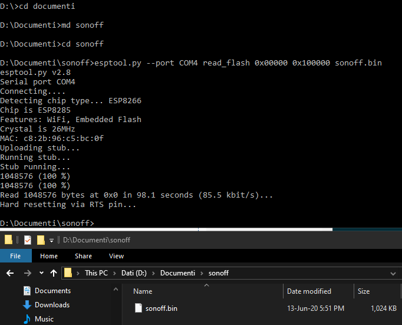Go up one folder level
Viewport: 402px width, 325px height.
click(x=54, y=273)
